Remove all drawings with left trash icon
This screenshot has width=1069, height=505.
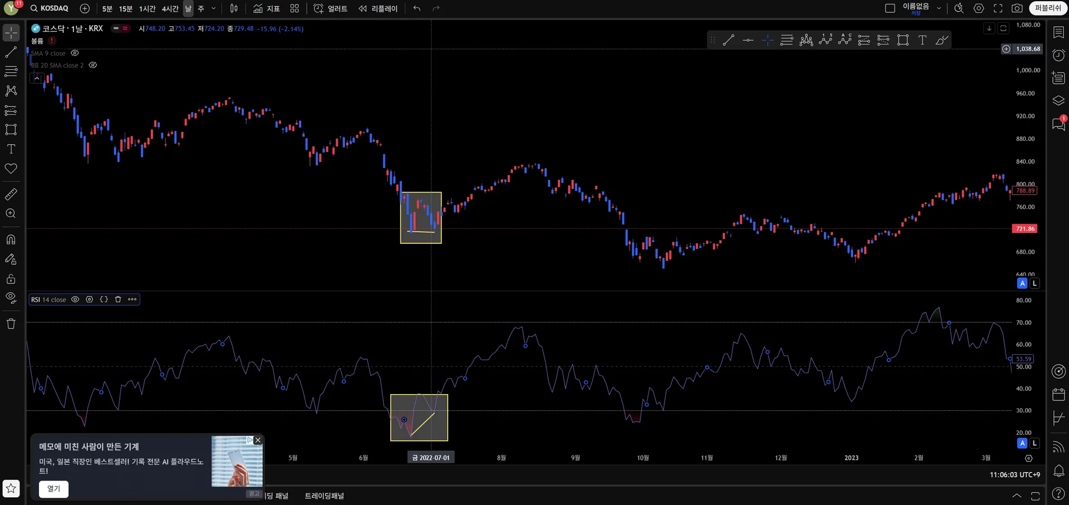tap(11, 323)
